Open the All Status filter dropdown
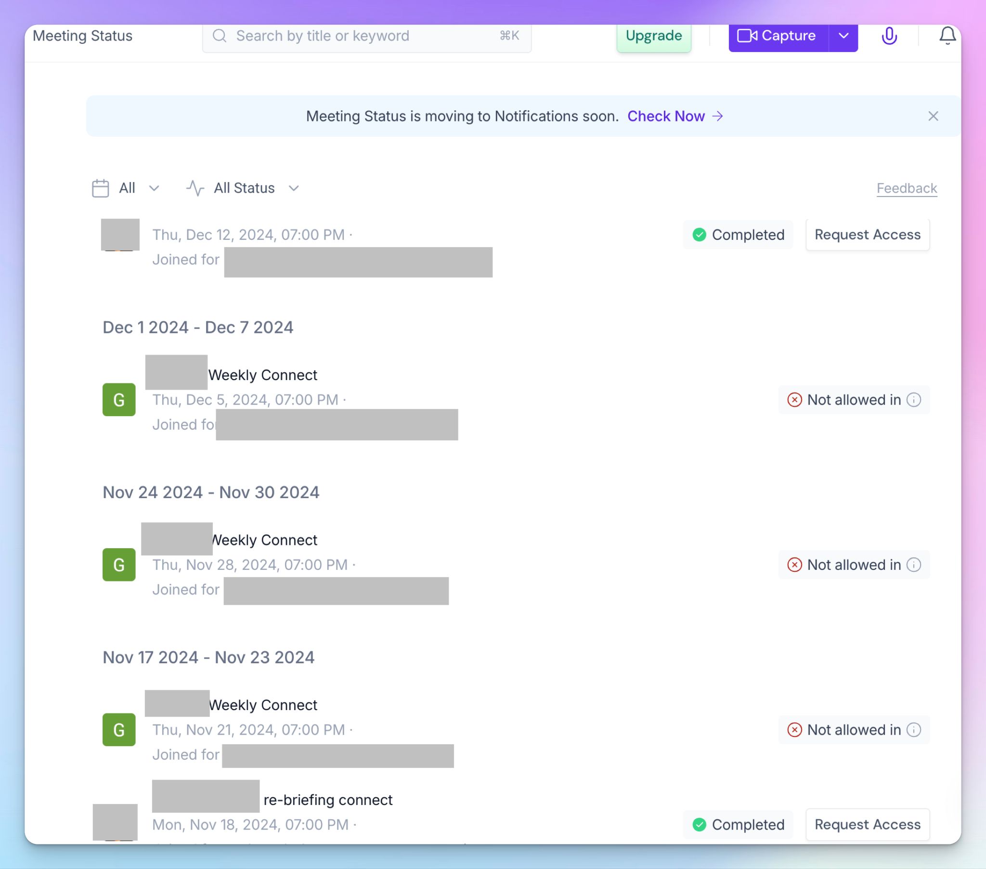This screenshot has width=986, height=869. [x=243, y=188]
